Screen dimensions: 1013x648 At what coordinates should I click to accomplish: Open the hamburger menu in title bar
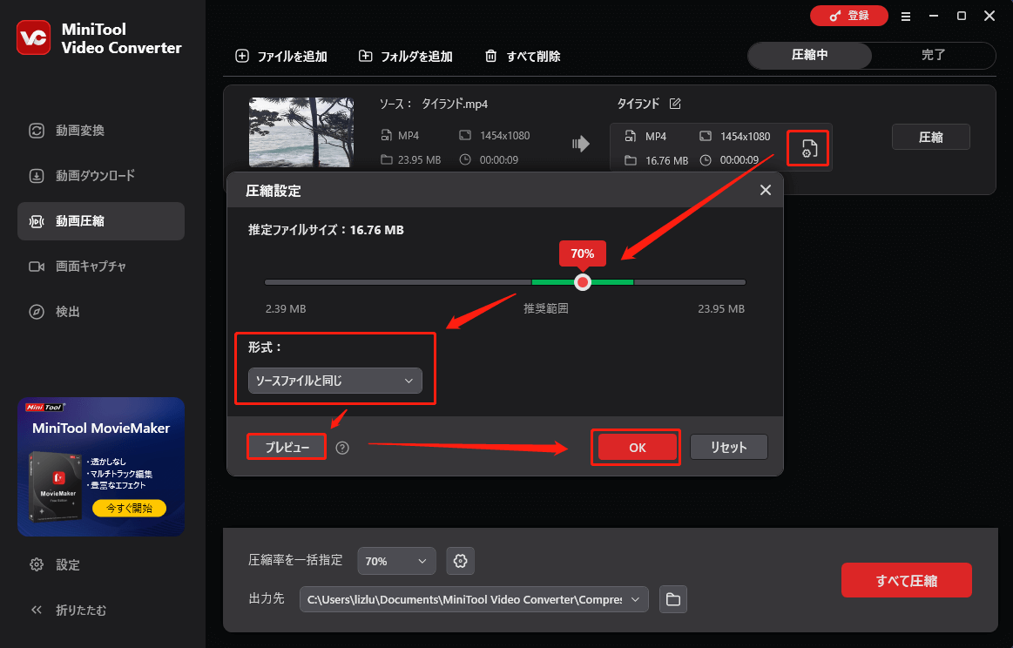[x=906, y=17]
